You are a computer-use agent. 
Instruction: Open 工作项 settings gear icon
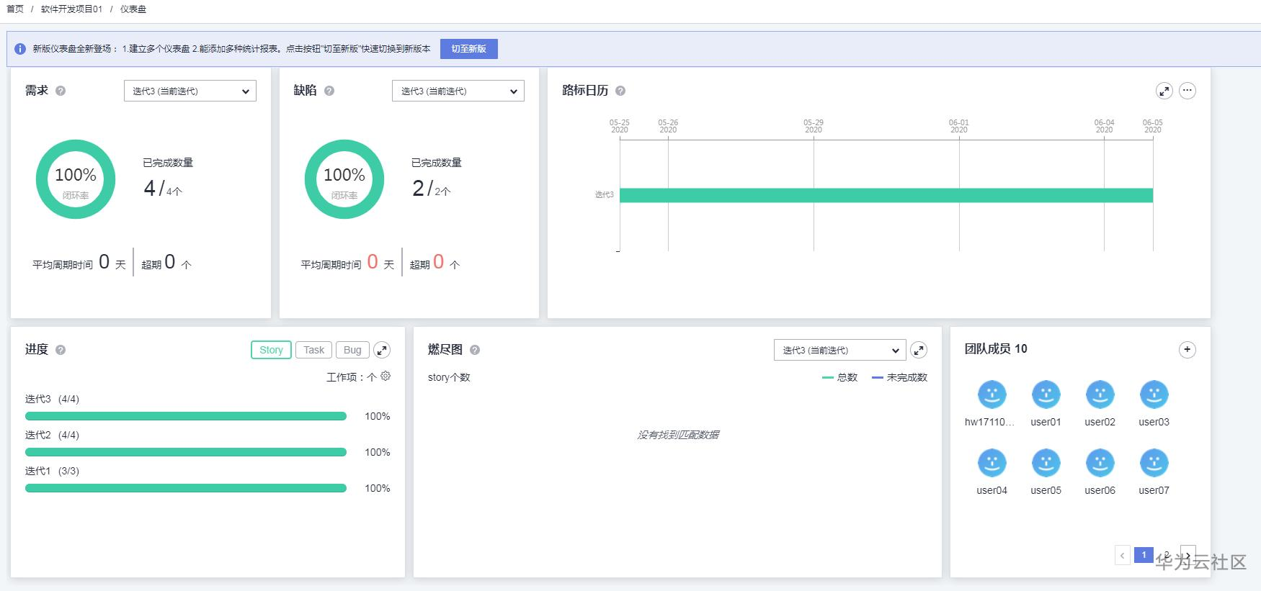386,376
